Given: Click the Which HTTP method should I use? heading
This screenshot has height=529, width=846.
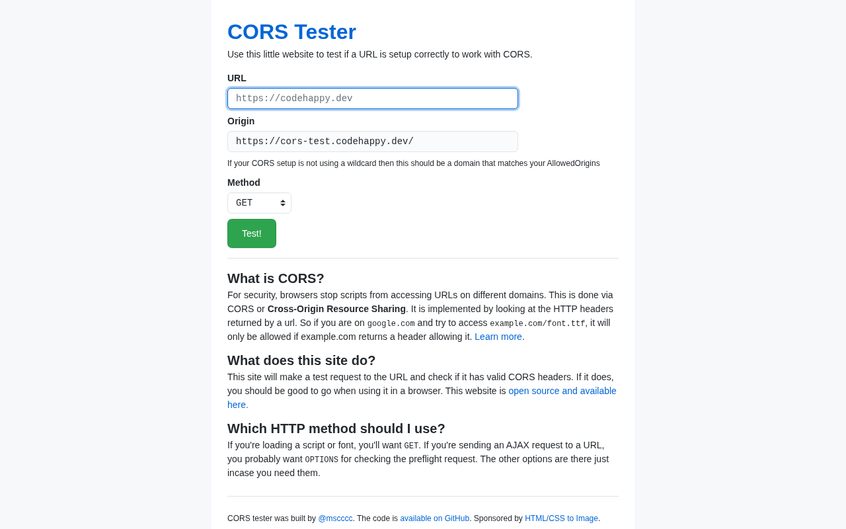Looking at the screenshot, I should (336, 428).
